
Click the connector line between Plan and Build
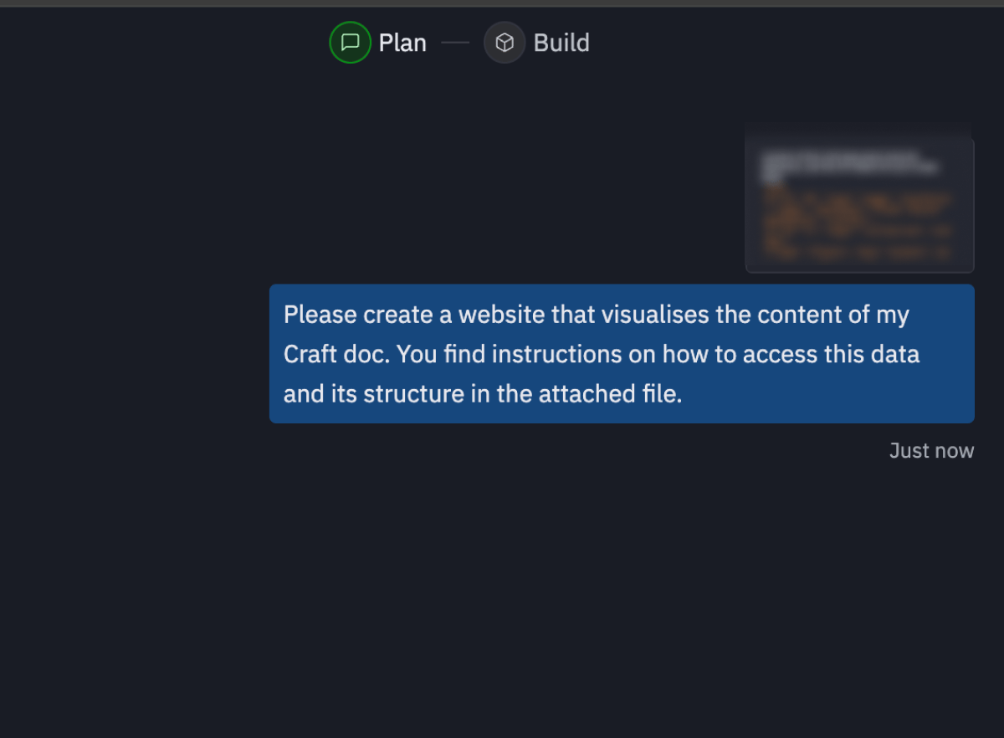(455, 43)
